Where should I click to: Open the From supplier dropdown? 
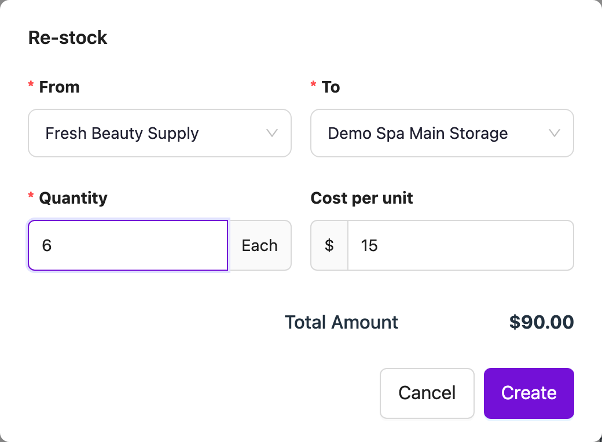point(159,133)
